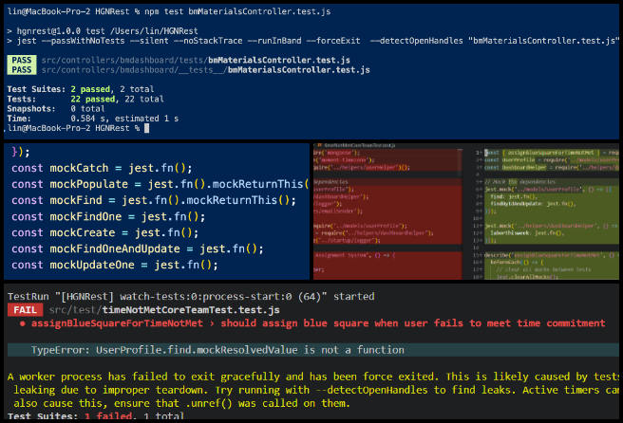Click the describe line in the green diff pane
Image resolution: width=623 pixels, height=423 pixels.
552,255
